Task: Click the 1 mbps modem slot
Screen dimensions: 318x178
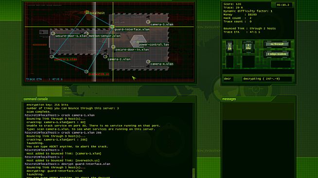Action: click(x=277, y=54)
